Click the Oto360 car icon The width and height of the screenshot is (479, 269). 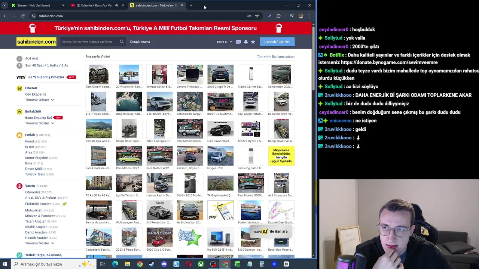[19, 88]
